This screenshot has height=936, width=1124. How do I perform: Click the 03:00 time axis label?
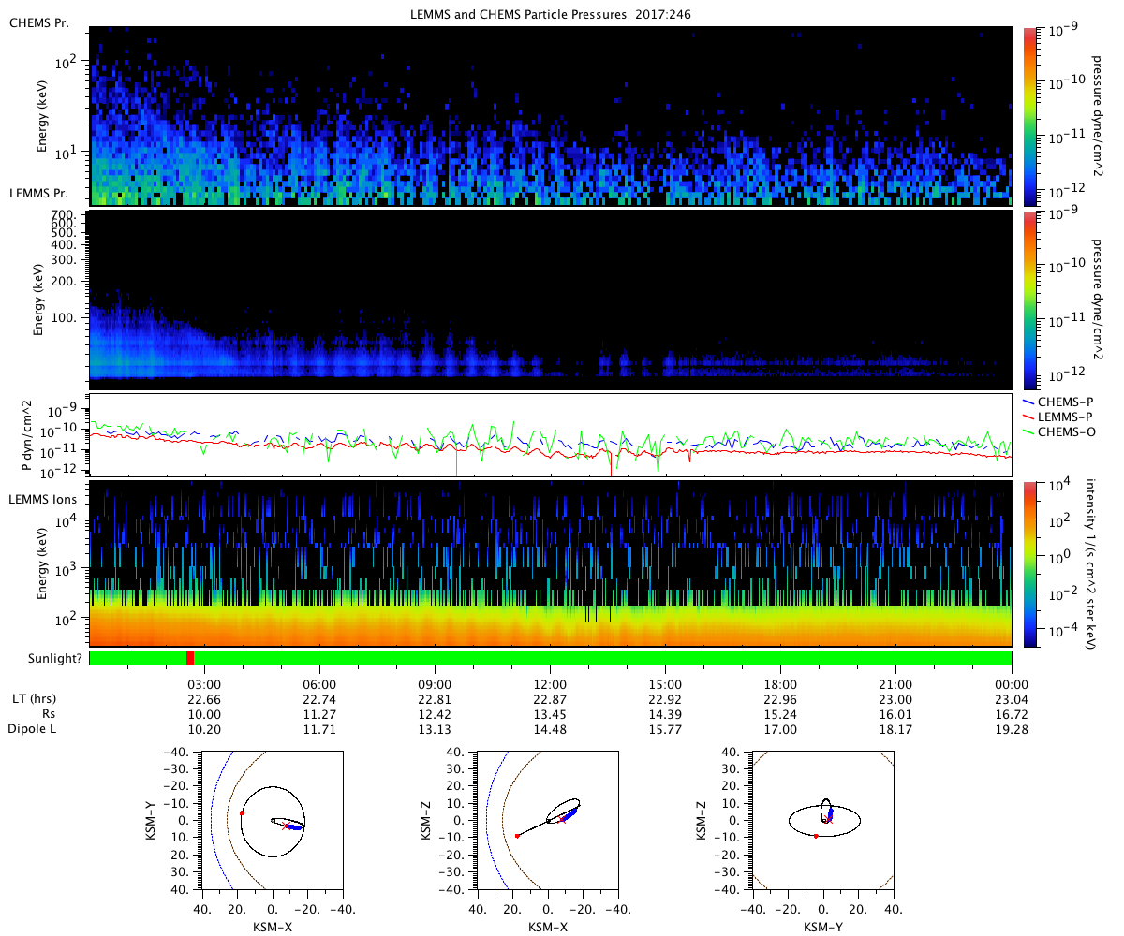[x=204, y=685]
